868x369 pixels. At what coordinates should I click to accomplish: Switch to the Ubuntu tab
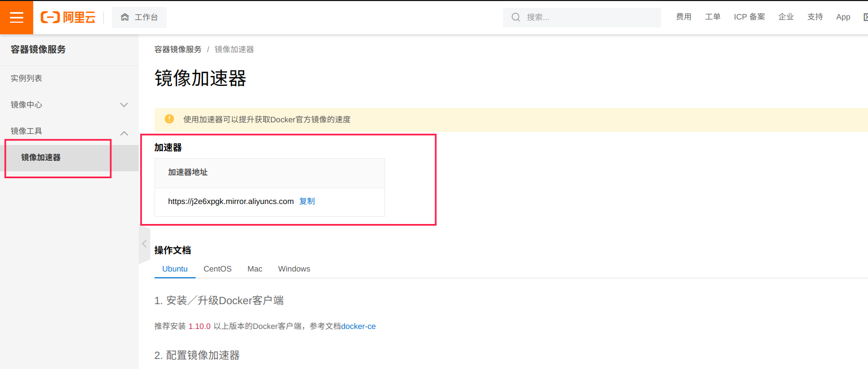coord(175,269)
